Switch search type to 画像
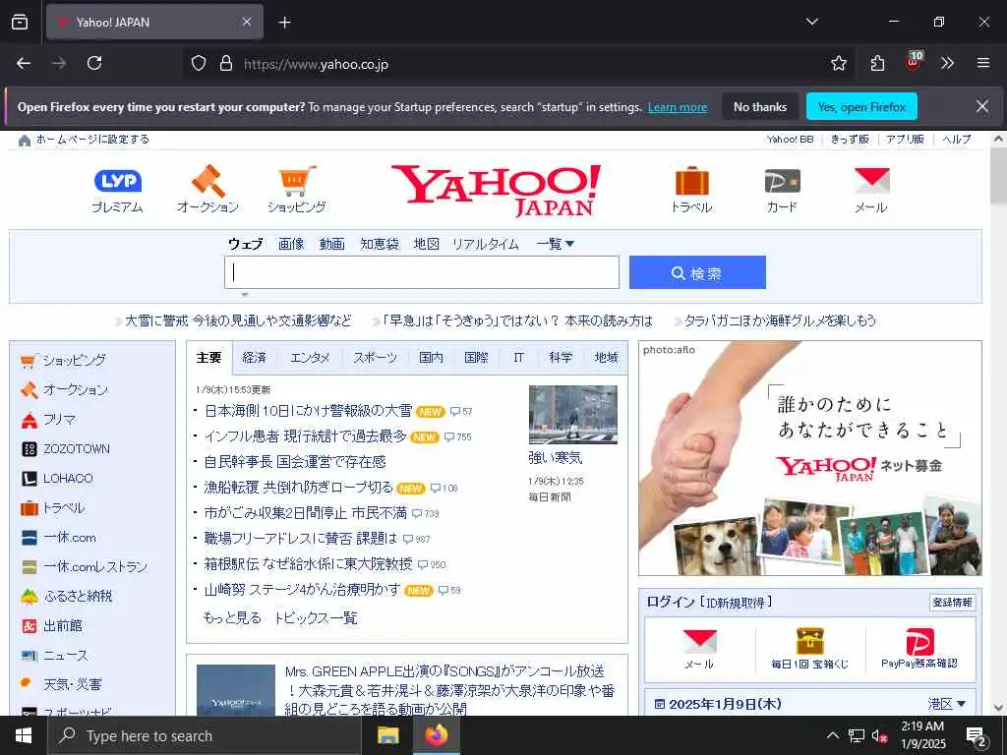This screenshot has width=1007, height=755. [291, 244]
